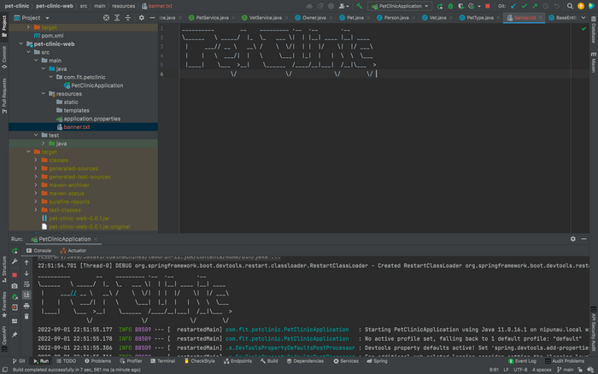Collapse the pet-clinic-web module node
The height and width of the screenshot is (374, 598).
(x=21, y=44)
